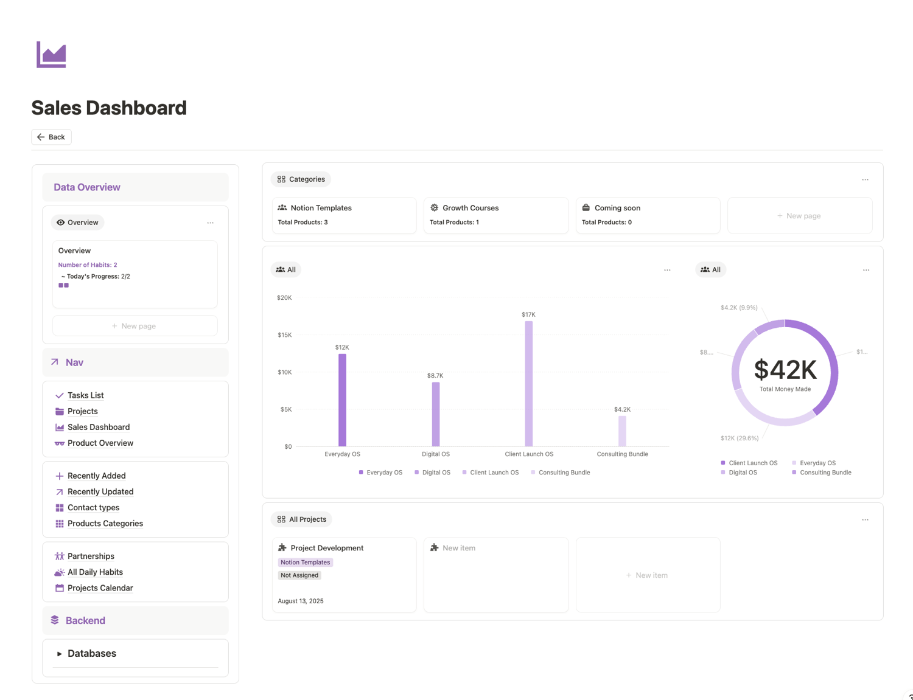Click the All Daily Habits sun icon
Screen dimensions: 913x700
coord(60,572)
